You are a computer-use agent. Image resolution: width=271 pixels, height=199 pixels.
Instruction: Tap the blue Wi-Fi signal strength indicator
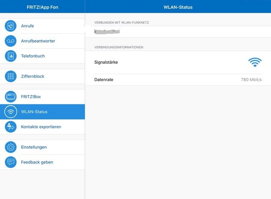tap(255, 63)
